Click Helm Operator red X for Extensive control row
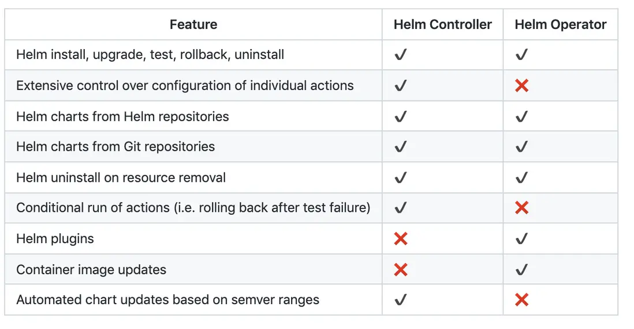Screen dimensions: 634x329 tap(521, 86)
